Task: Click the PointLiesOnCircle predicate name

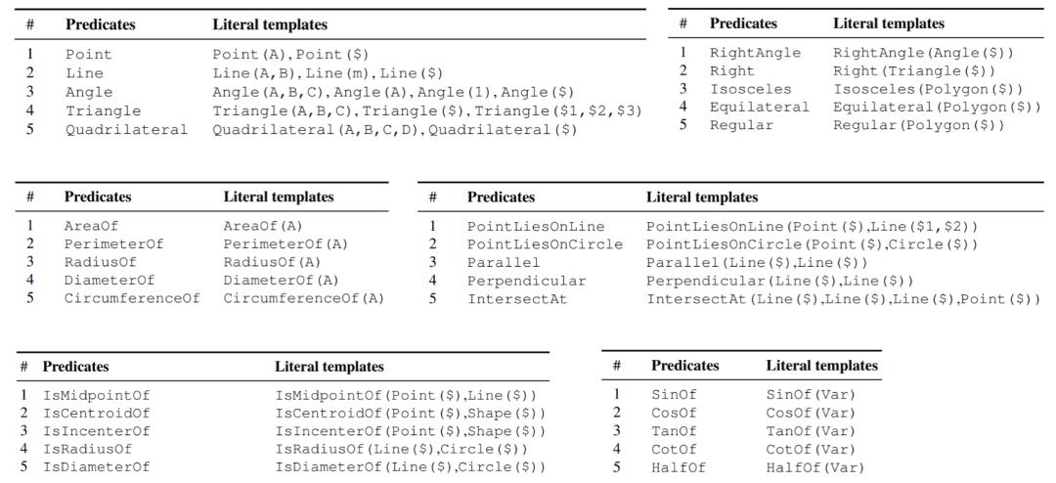Action: (545, 244)
